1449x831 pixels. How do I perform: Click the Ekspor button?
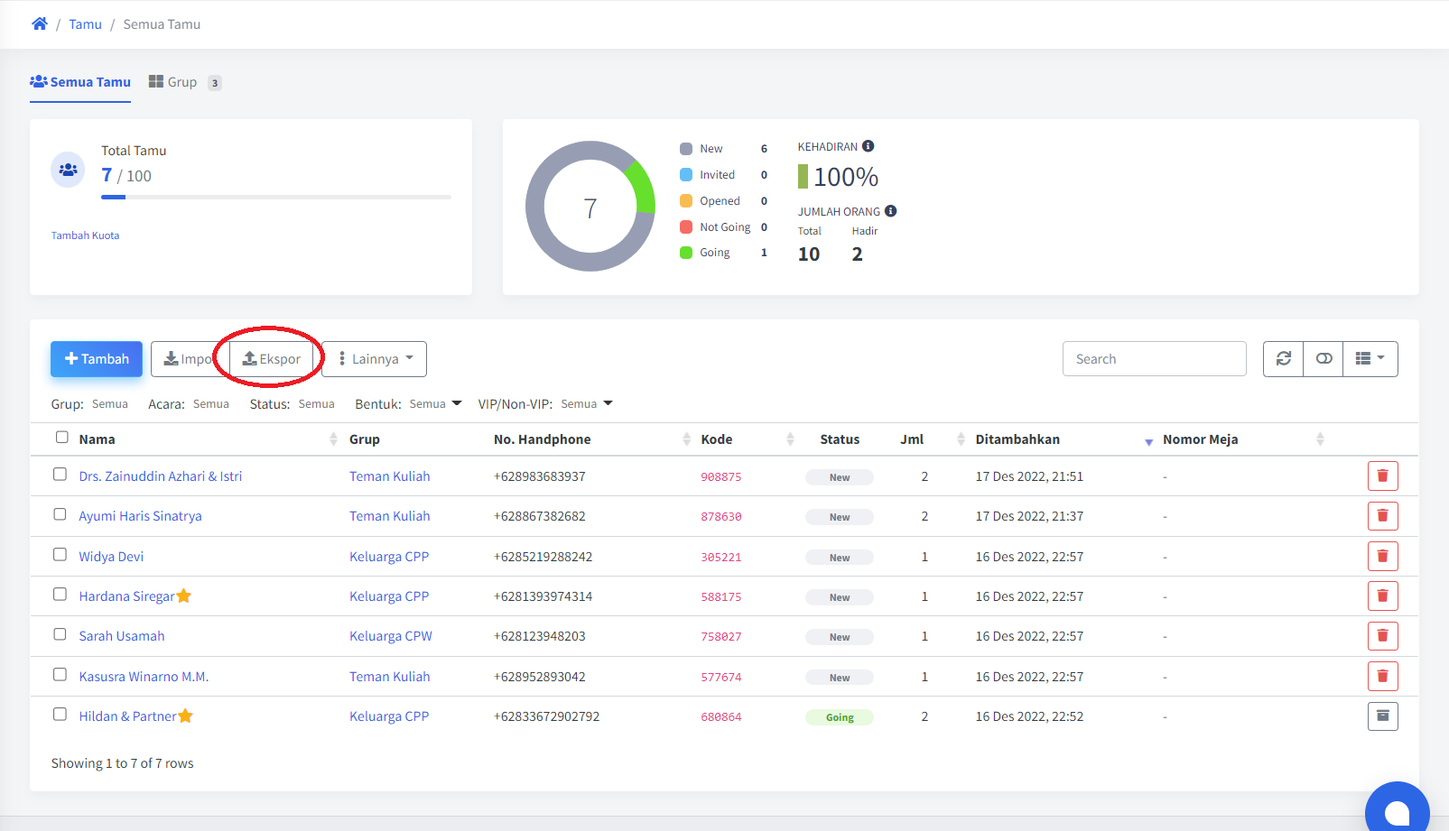click(x=271, y=359)
